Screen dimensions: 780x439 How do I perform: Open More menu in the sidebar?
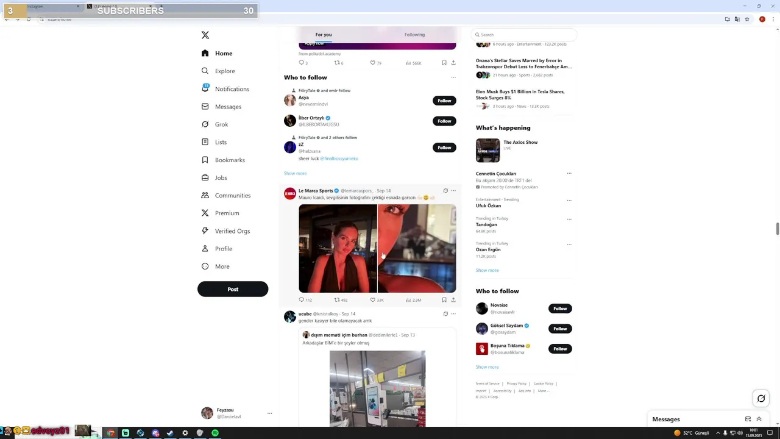tap(215, 266)
